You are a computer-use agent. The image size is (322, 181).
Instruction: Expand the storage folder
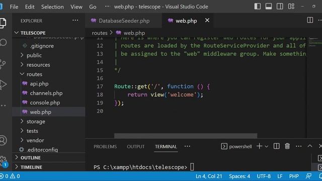(x=49, y=122)
